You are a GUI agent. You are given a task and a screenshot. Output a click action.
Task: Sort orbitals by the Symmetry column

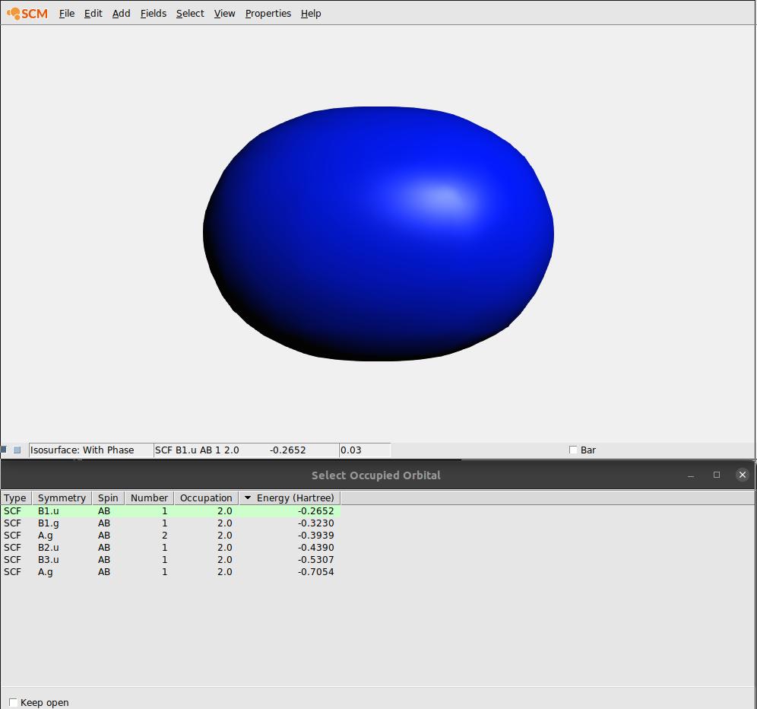[62, 498]
